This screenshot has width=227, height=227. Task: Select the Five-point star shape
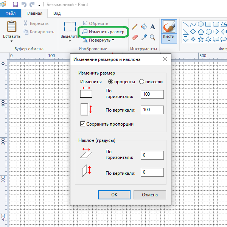pos(201,39)
